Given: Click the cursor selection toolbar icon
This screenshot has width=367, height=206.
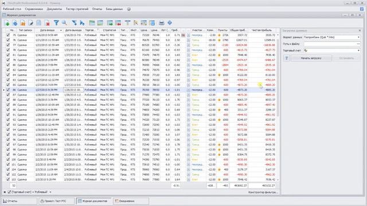Looking at the screenshot, I should (x=135, y=23).
